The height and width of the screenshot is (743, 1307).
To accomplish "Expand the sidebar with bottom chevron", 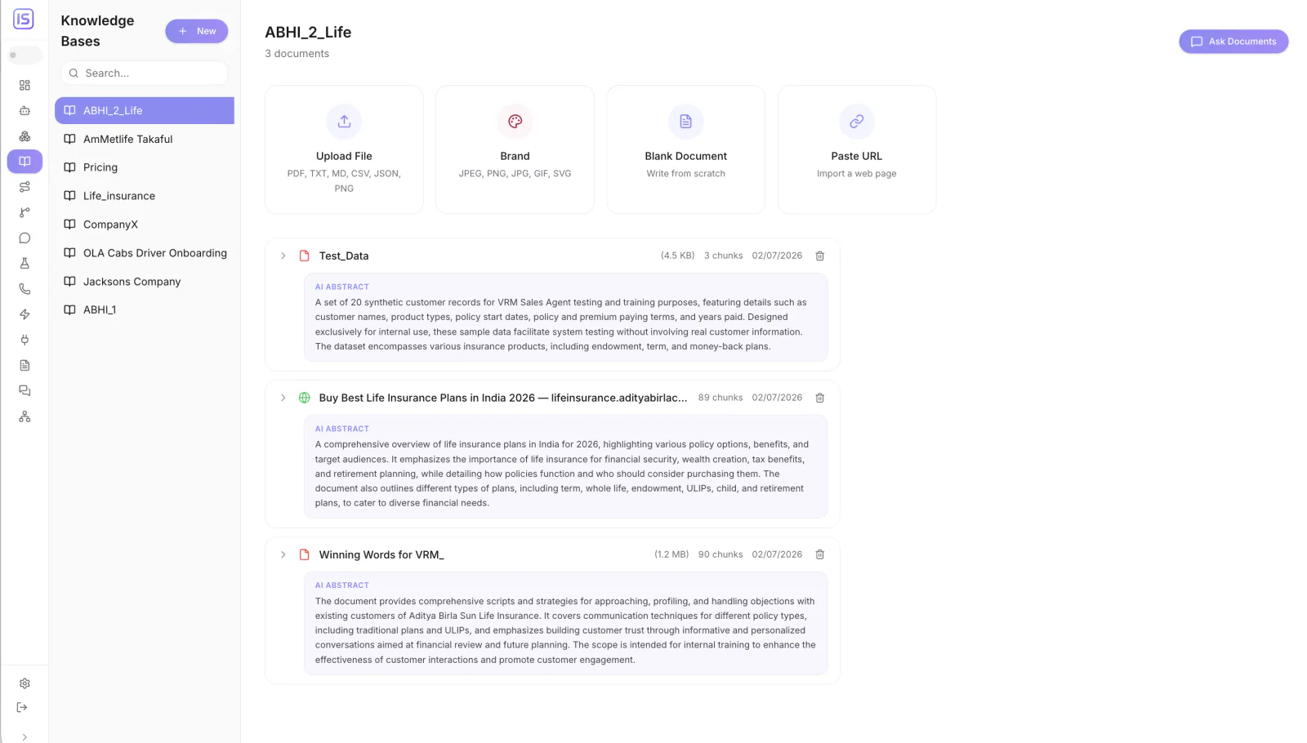I will 25,736.
